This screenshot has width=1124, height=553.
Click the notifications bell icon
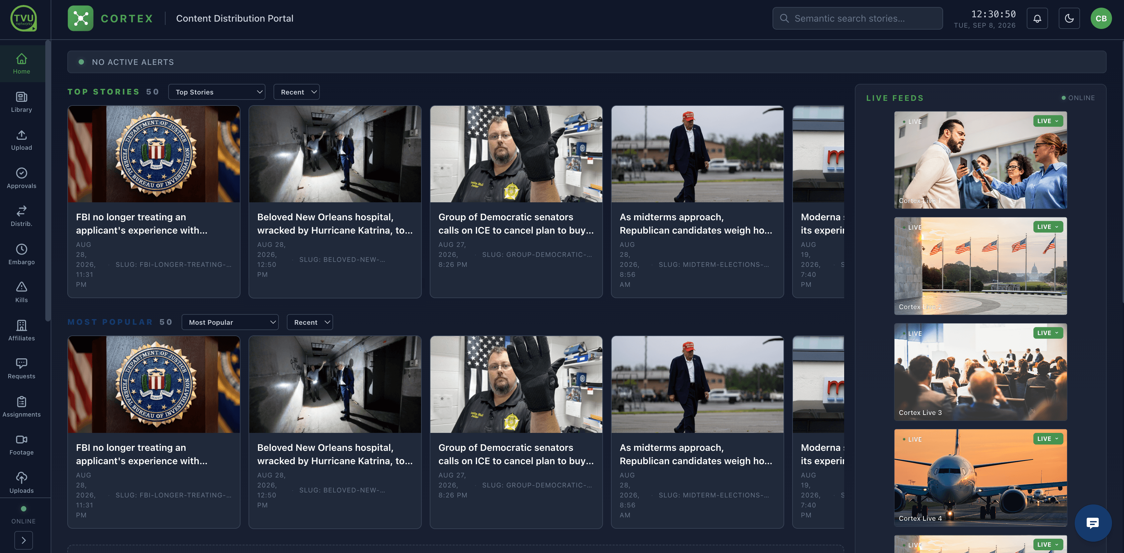[x=1037, y=18]
